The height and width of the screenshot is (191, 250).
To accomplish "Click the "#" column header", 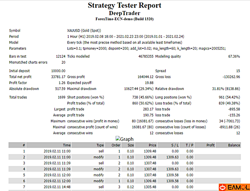I will (x=17, y=145).
